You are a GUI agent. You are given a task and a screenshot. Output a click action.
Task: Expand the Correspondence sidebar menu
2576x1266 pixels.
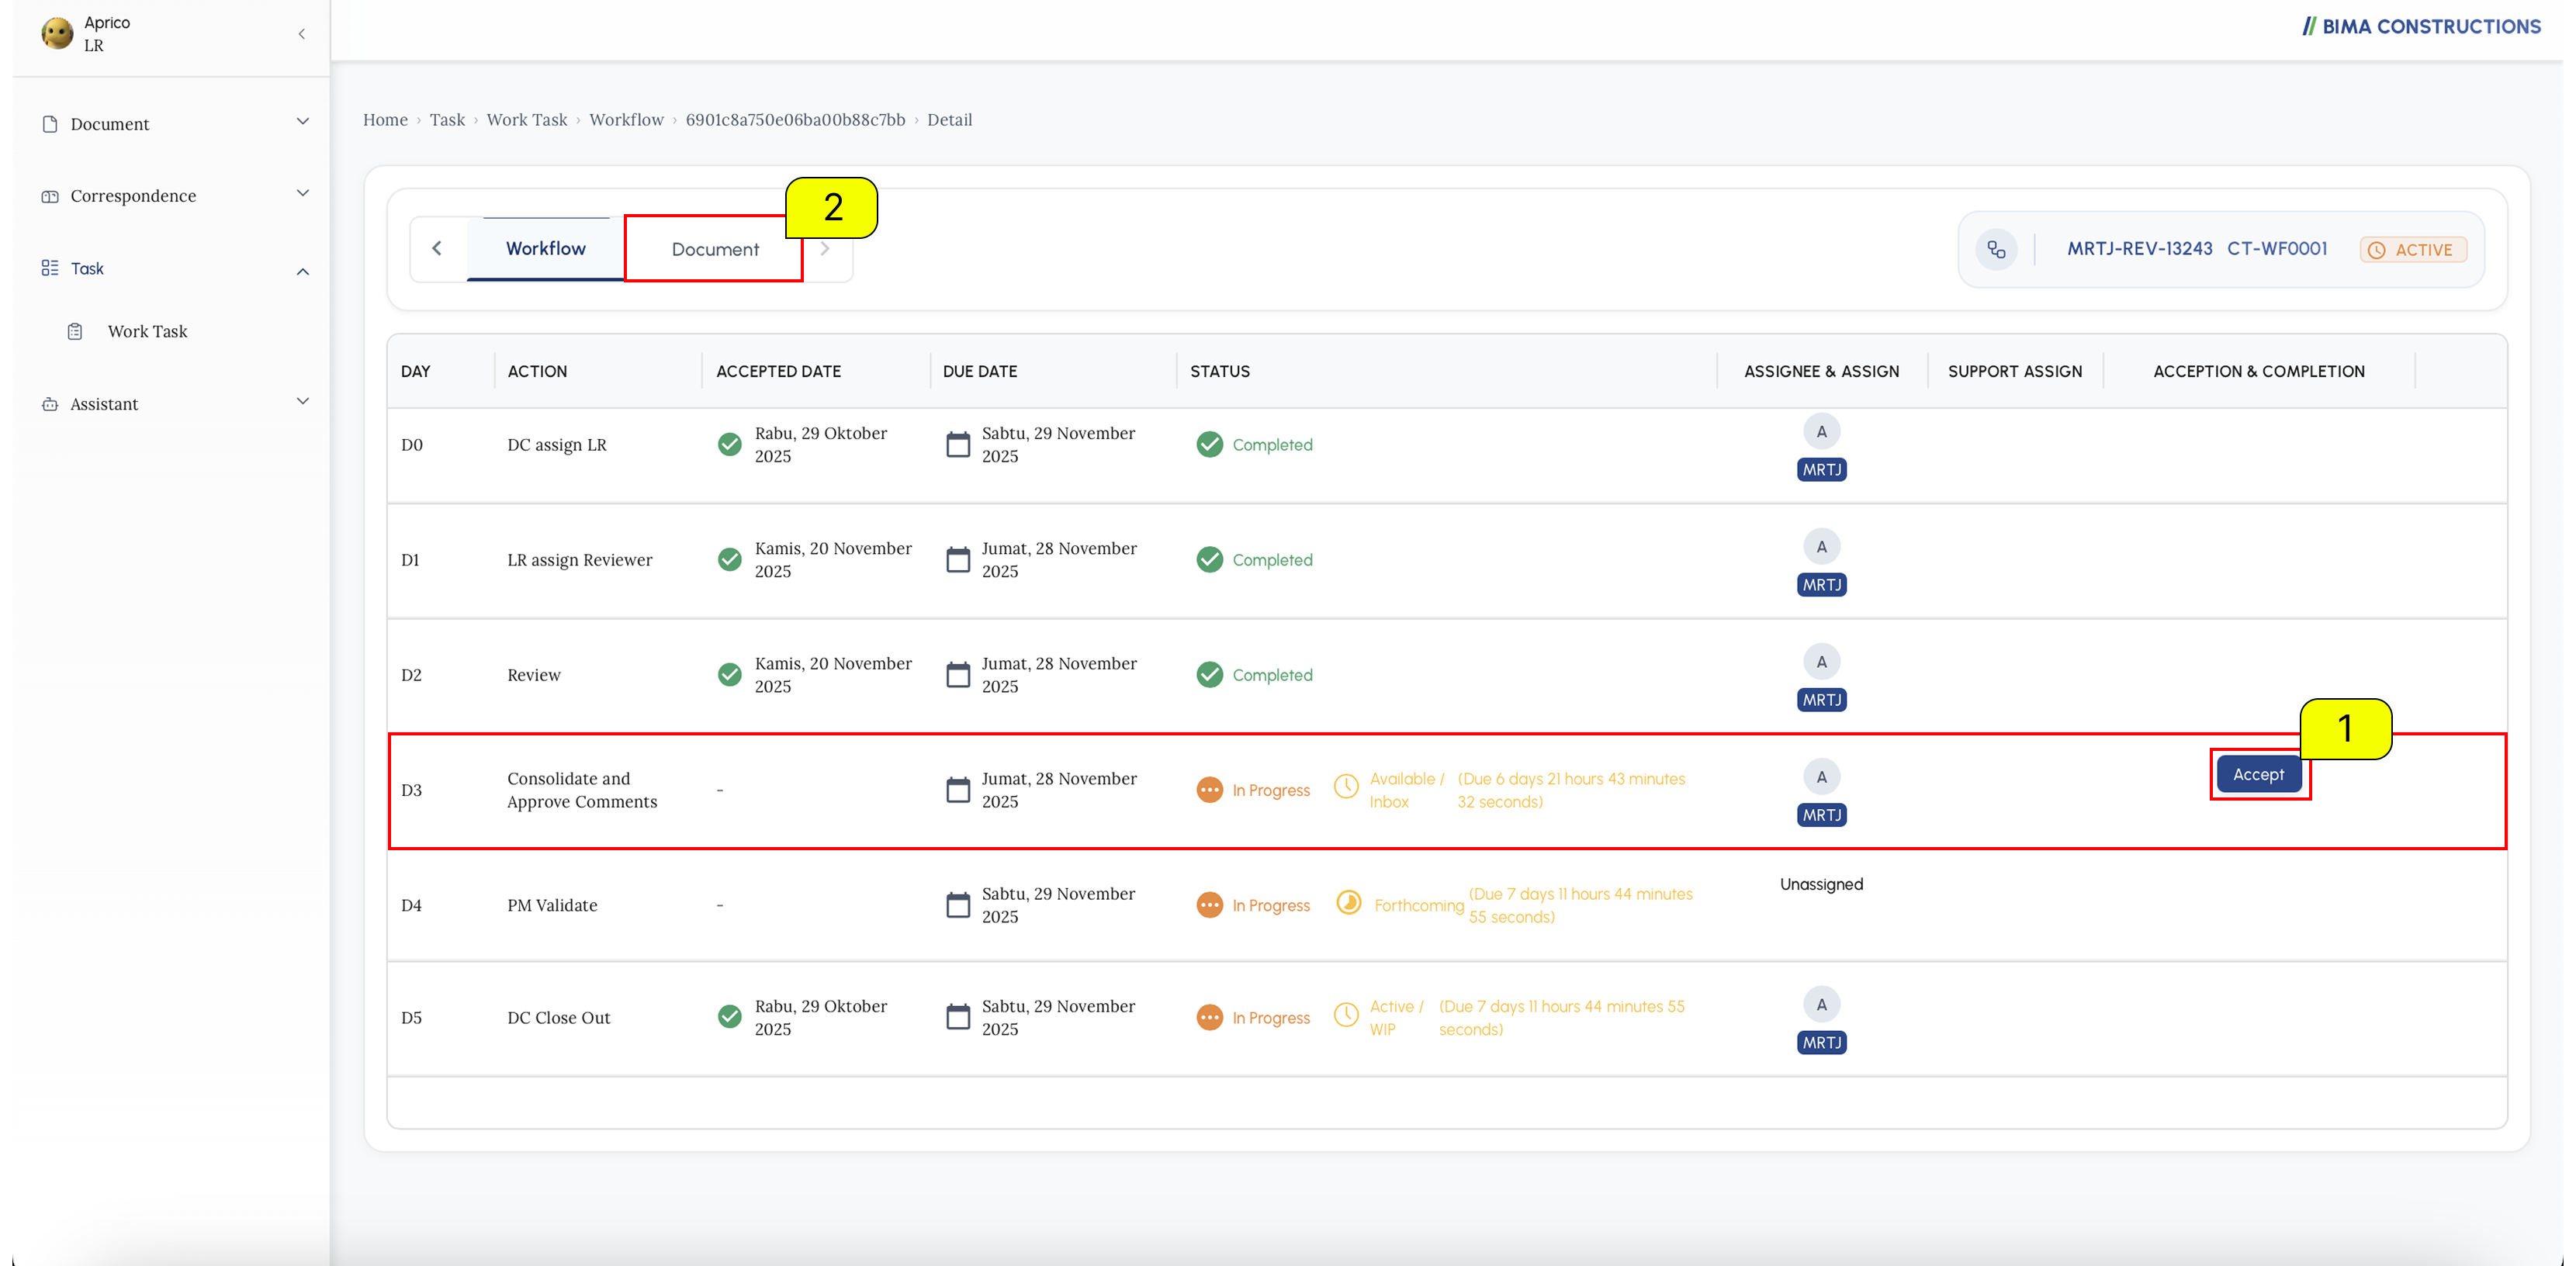pos(302,193)
